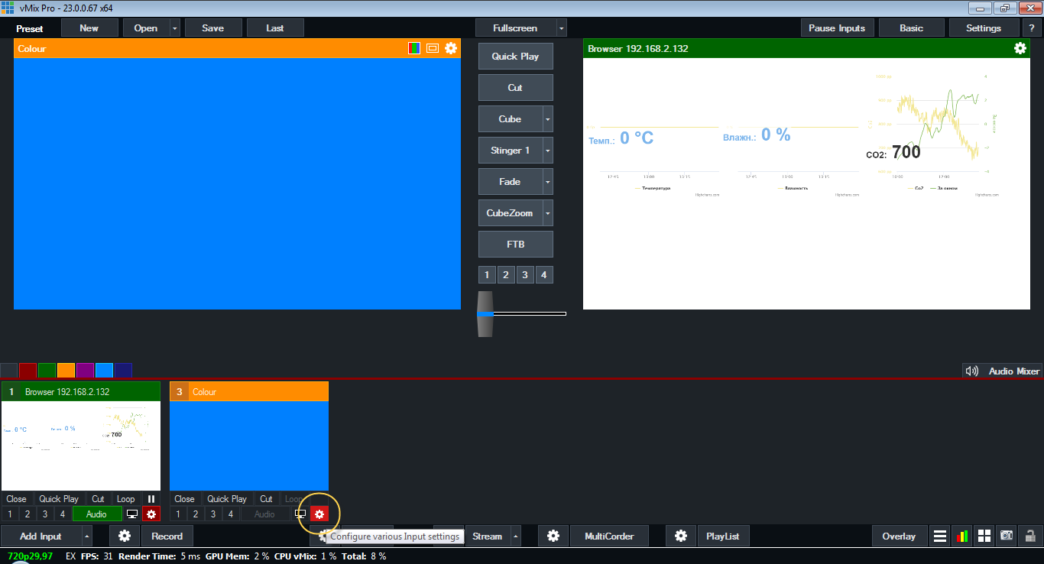Select the orange category colour swatch

pos(66,370)
